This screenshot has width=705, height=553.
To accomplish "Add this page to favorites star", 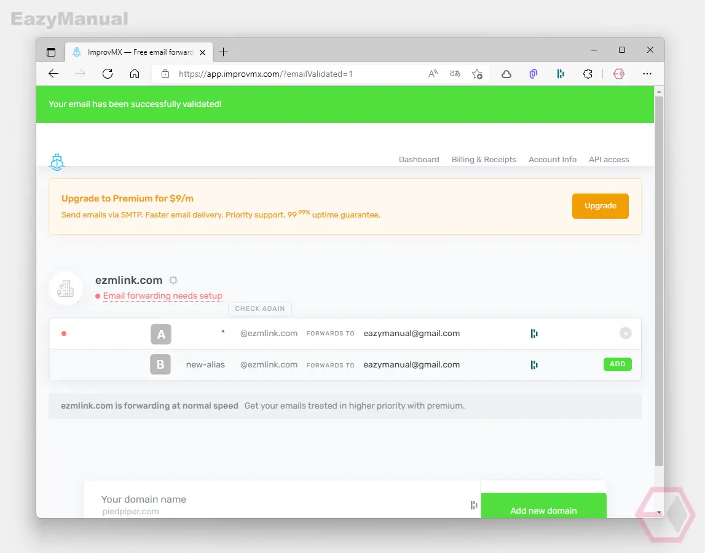I will [x=477, y=74].
